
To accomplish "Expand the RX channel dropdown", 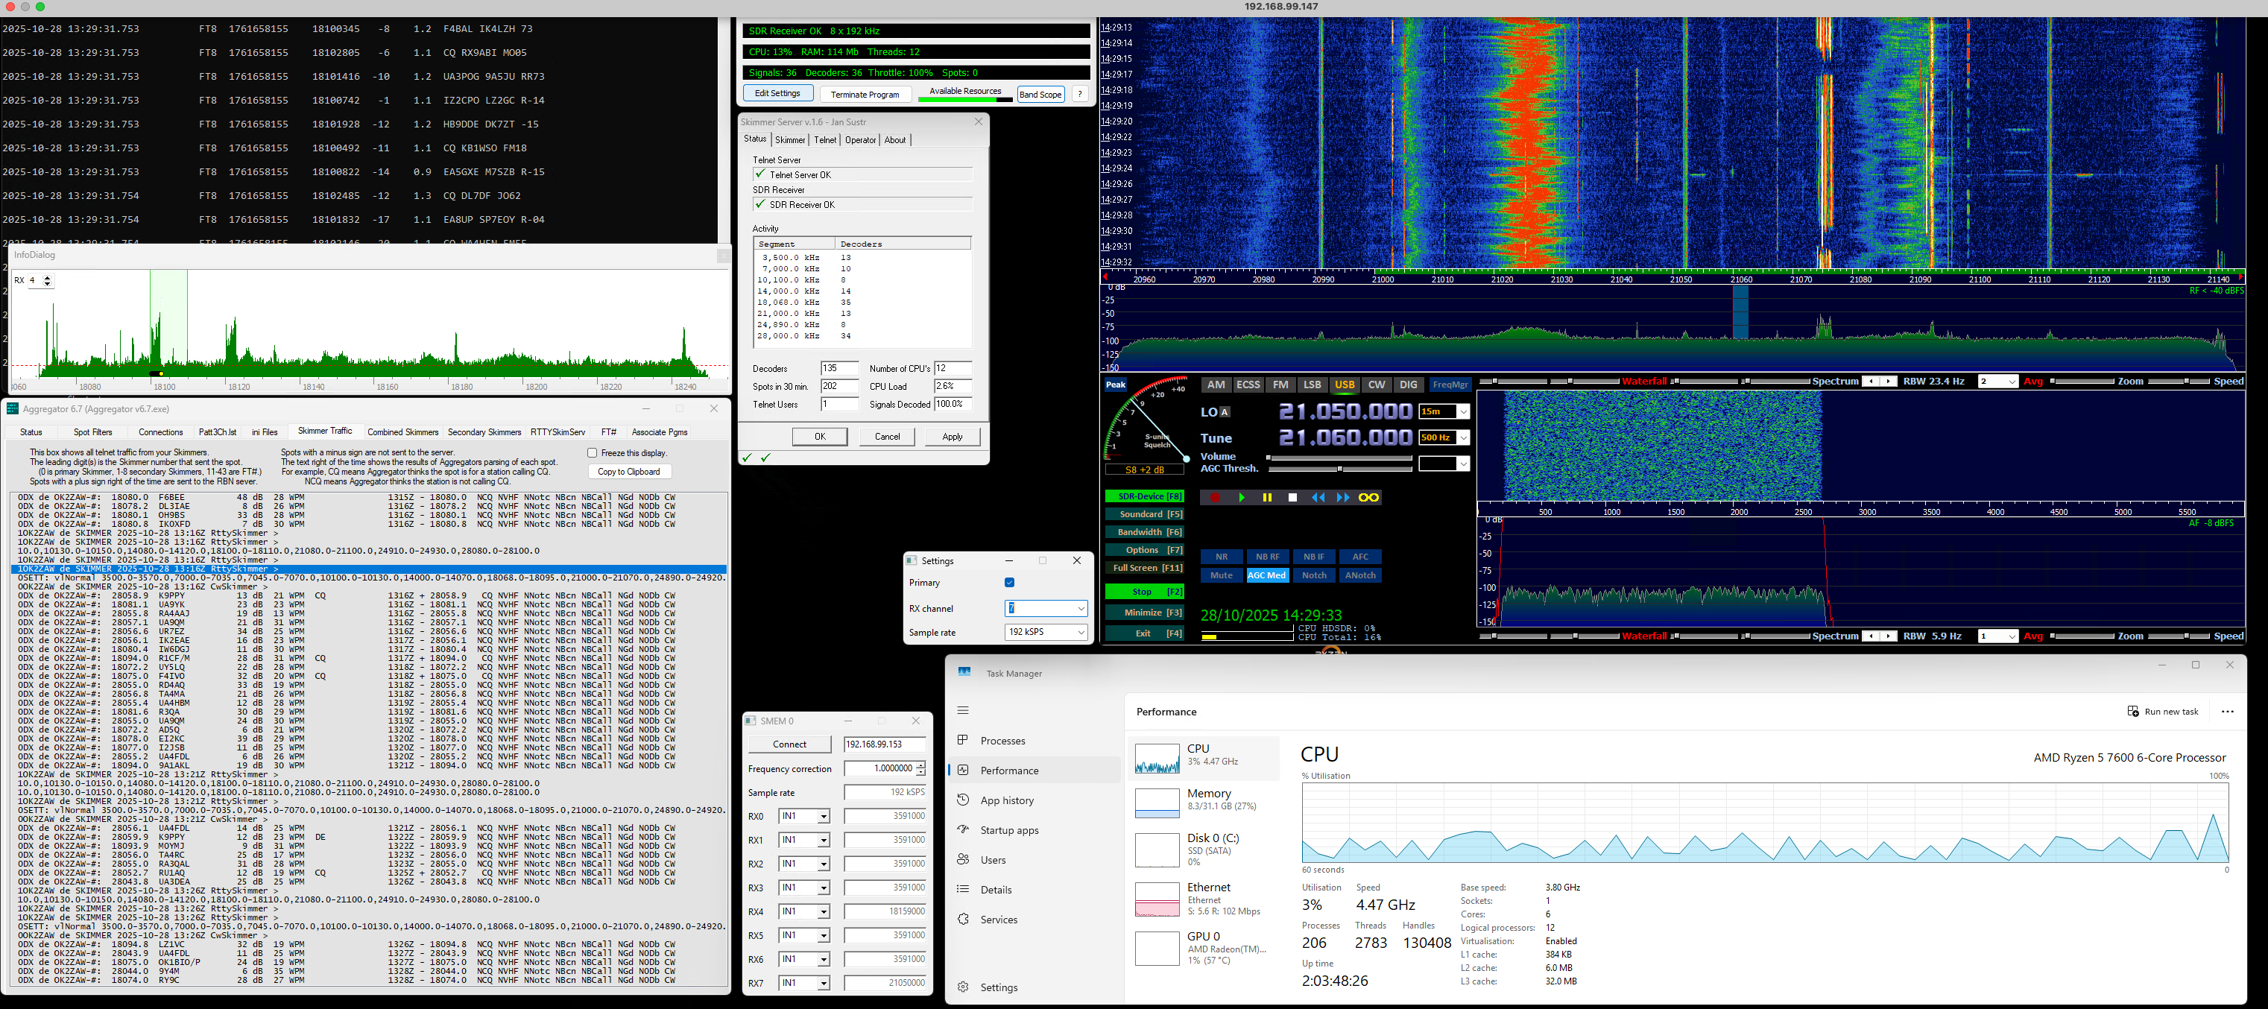I will tap(1080, 608).
